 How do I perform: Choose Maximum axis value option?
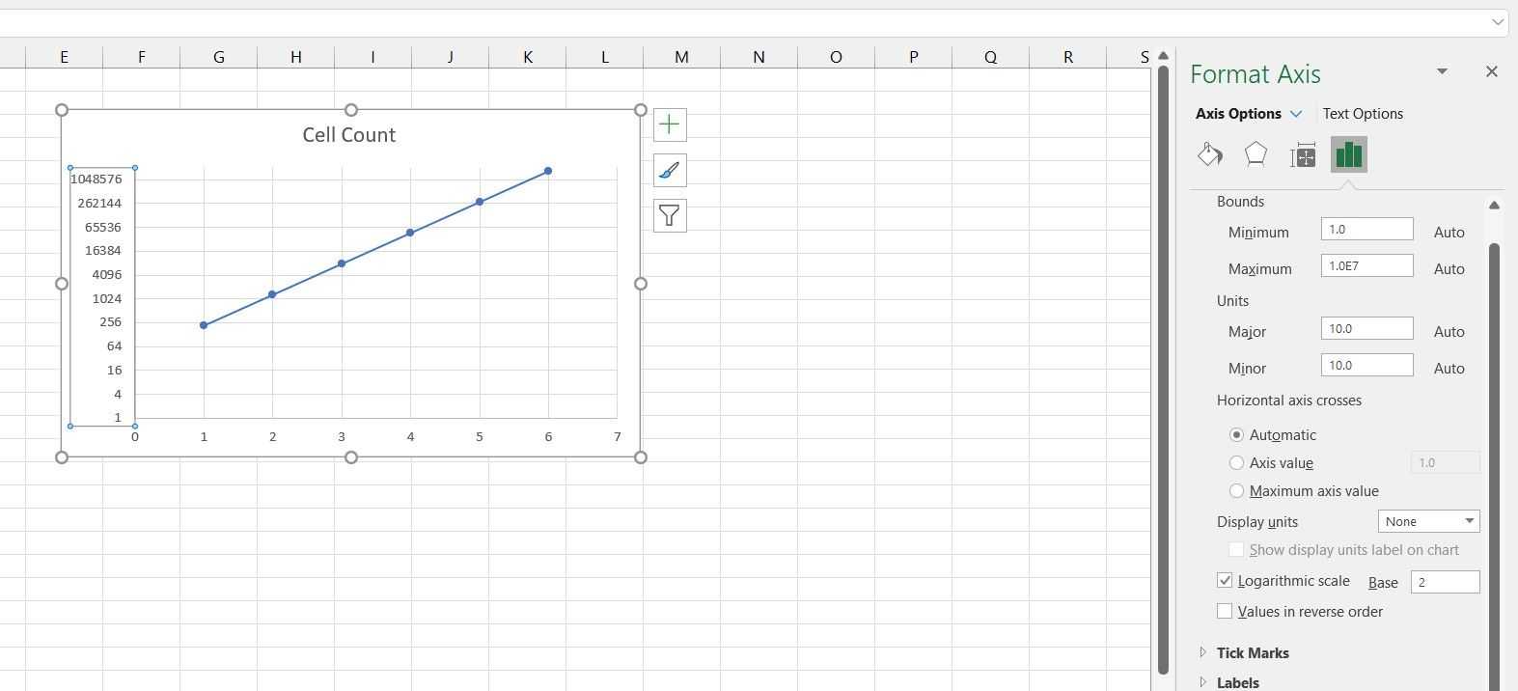(1236, 491)
